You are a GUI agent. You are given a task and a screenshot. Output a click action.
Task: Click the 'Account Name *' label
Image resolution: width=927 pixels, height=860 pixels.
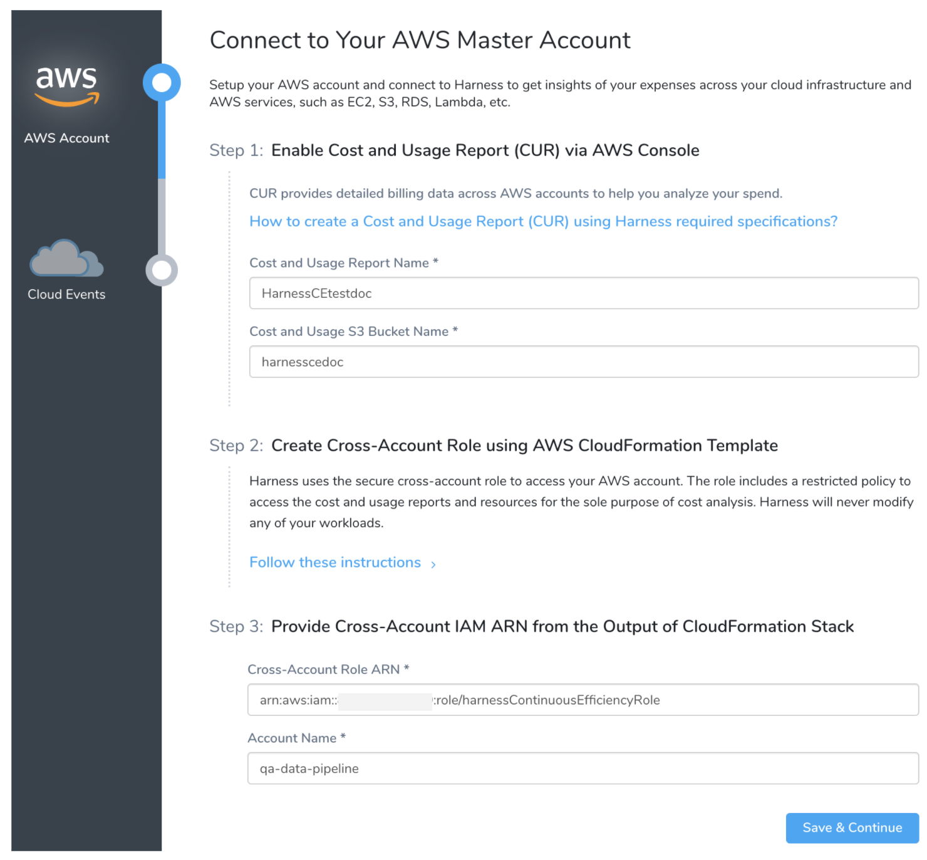[296, 738]
